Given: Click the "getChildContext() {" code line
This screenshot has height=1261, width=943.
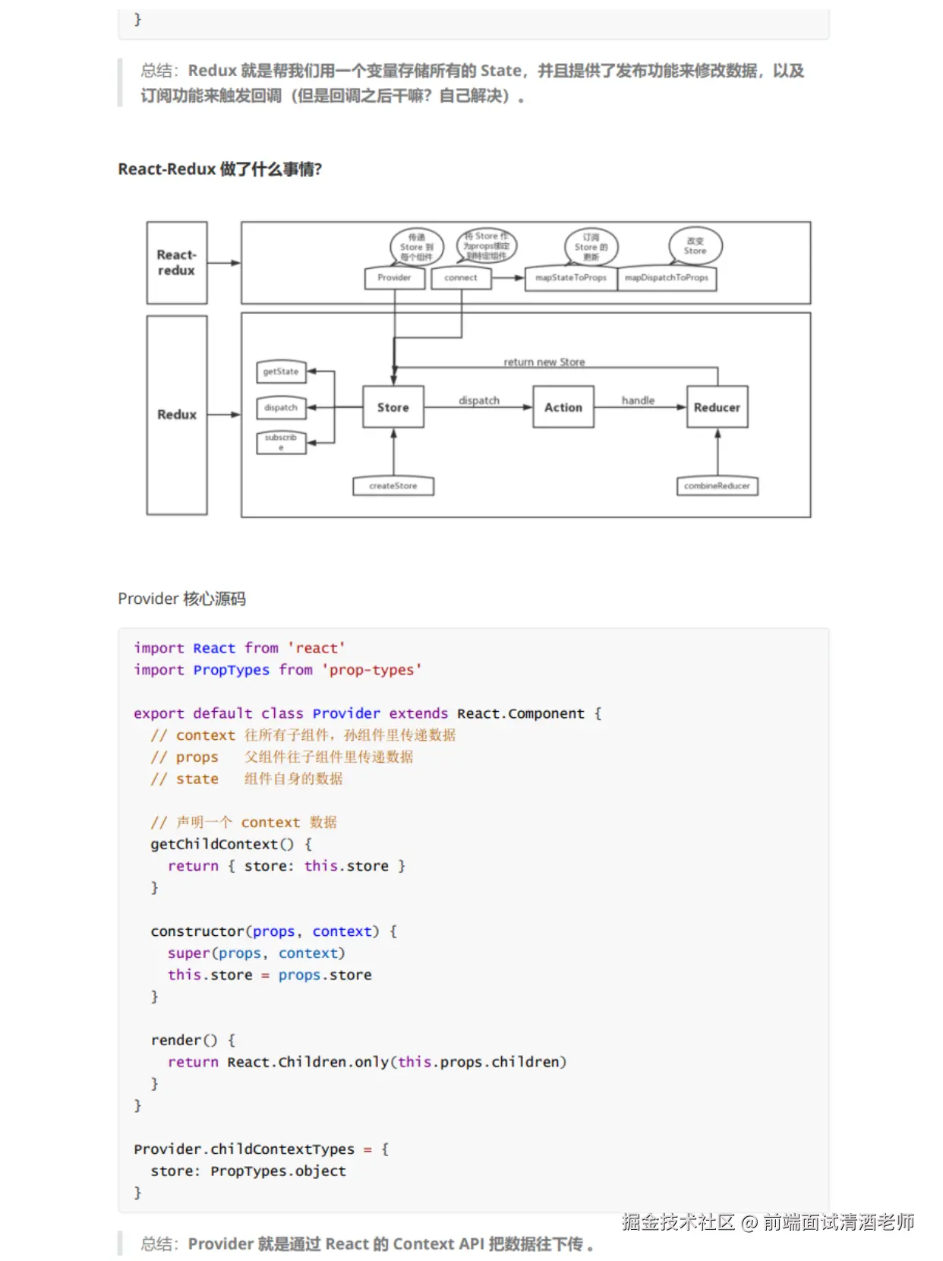Looking at the screenshot, I should (232, 844).
